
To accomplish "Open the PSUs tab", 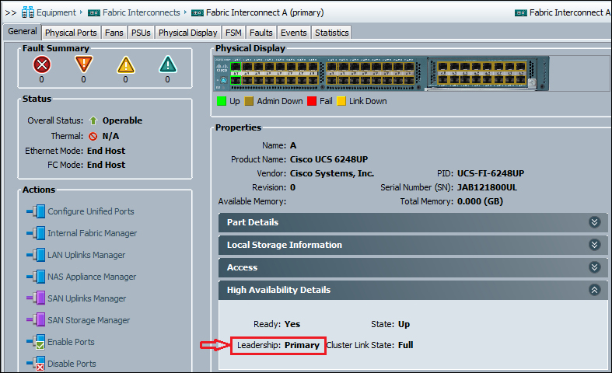I will tap(141, 33).
